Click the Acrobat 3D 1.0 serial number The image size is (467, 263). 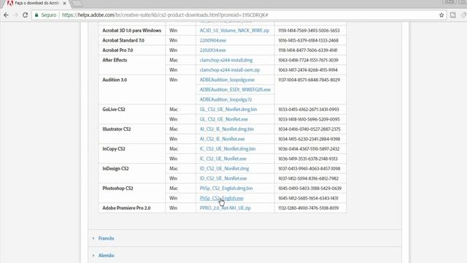click(x=309, y=31)
